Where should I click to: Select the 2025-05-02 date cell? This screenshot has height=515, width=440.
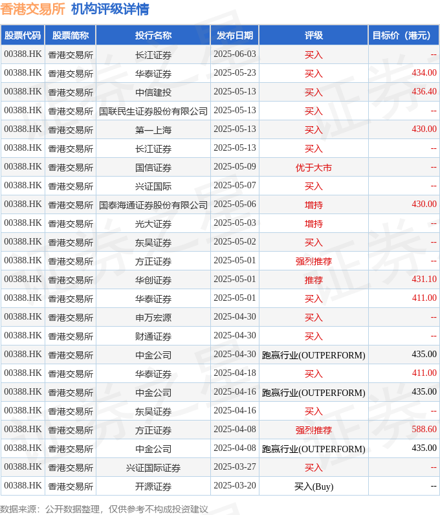[x=235, y=242]
